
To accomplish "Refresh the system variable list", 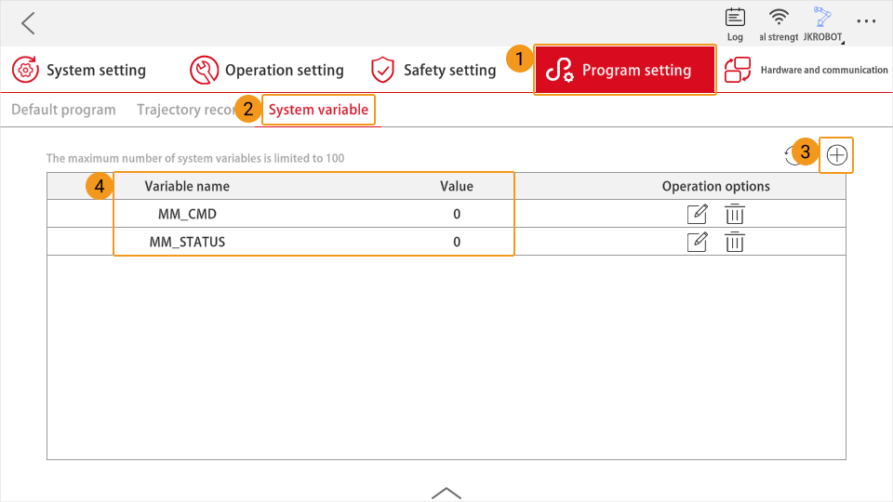I will tap(790, 155).
